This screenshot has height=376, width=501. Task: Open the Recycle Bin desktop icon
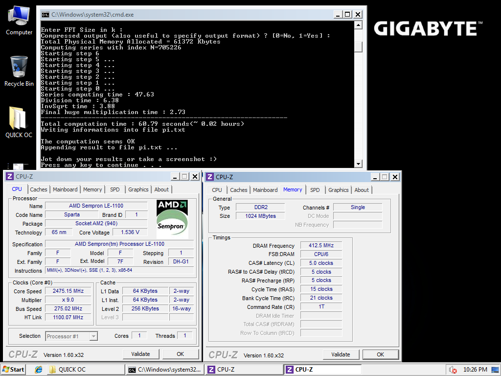pyautogui.click(x=19, y=71)
